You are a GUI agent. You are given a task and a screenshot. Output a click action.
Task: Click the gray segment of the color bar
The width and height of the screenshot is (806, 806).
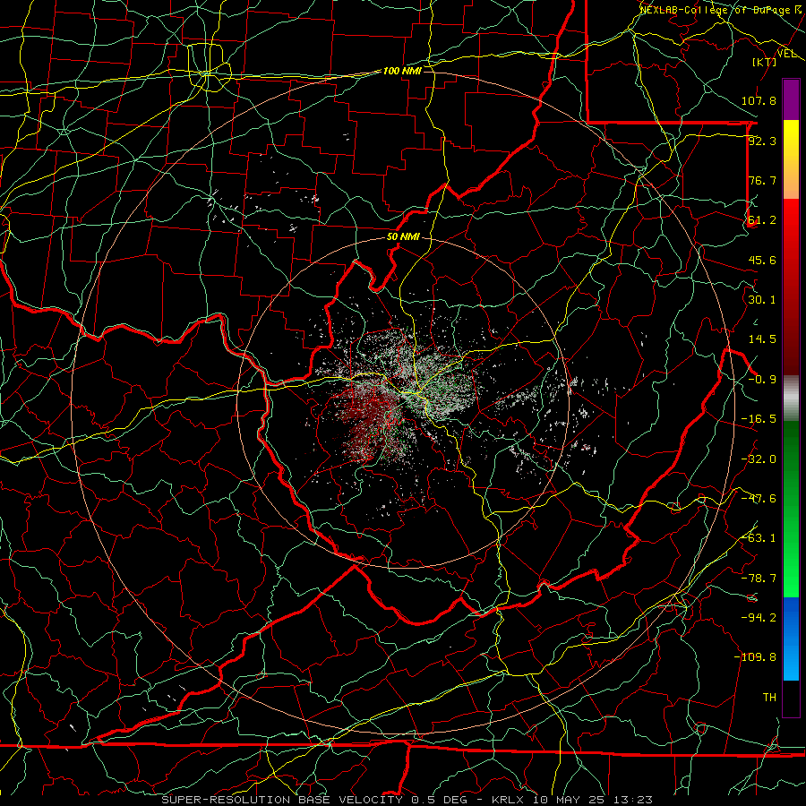[791, 399]
